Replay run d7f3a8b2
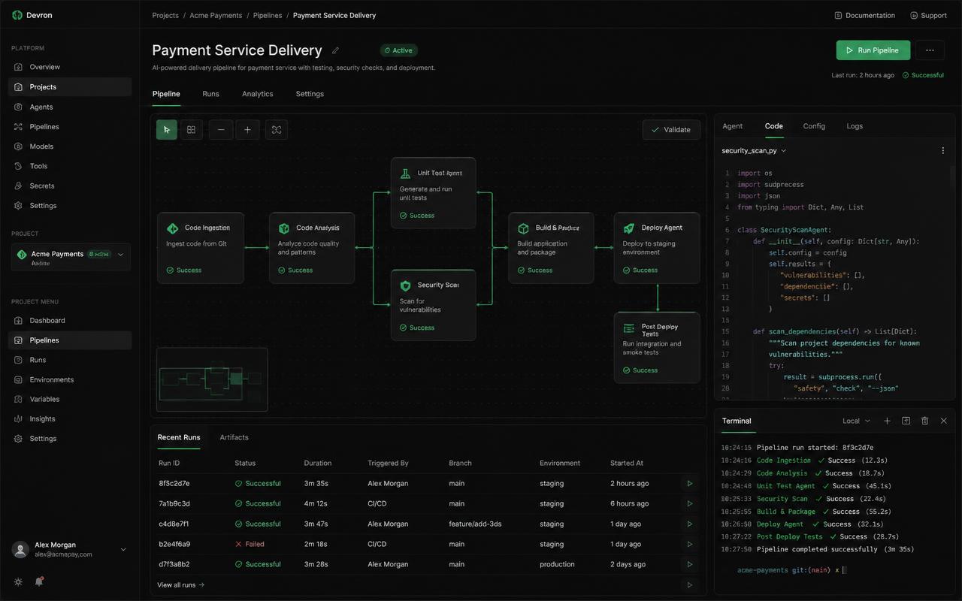 click(x=690, y=564)
